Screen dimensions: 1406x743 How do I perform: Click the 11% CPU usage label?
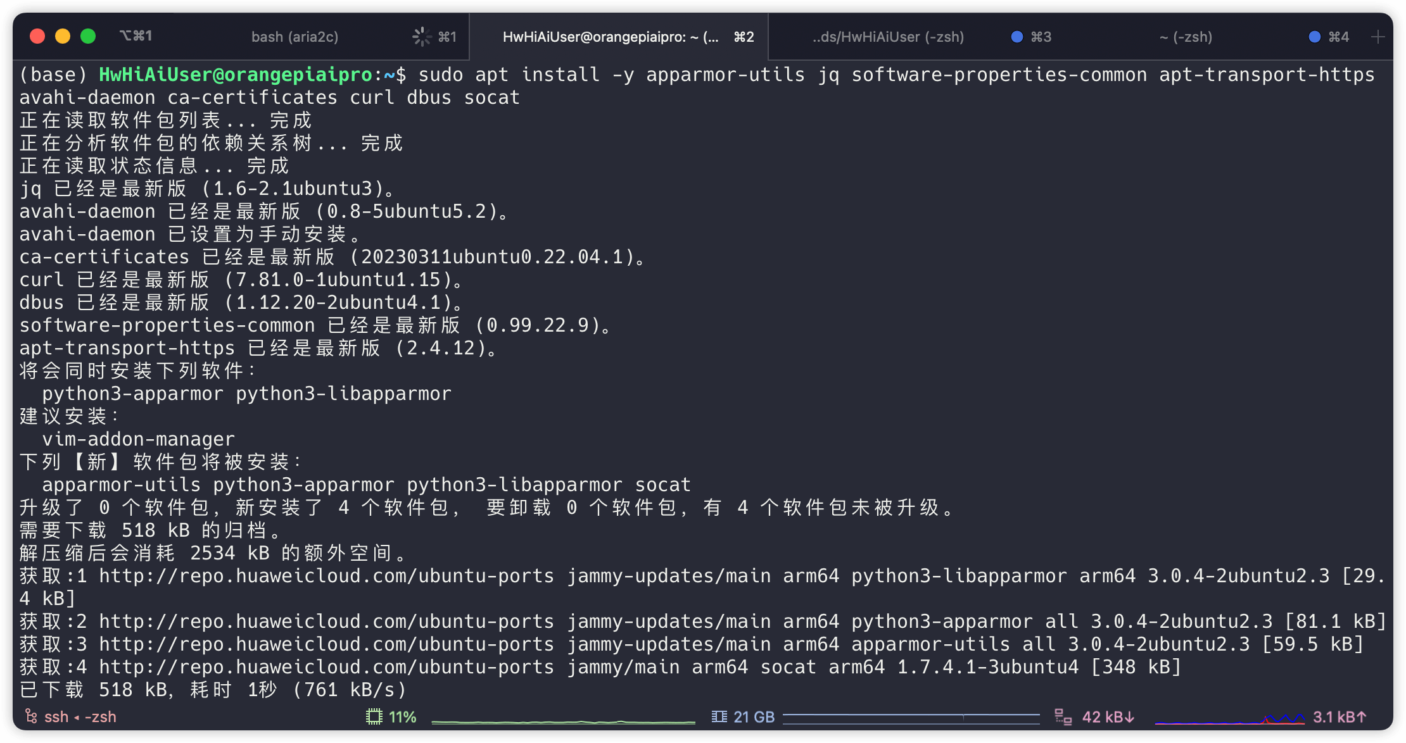click(x=403, y=717)
